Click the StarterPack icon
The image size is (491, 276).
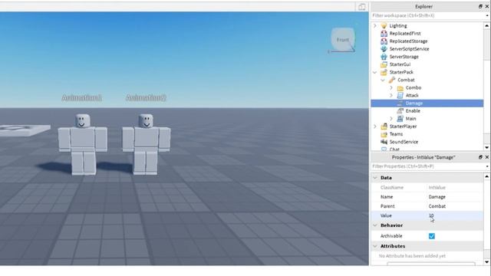(x=384, y=72)
